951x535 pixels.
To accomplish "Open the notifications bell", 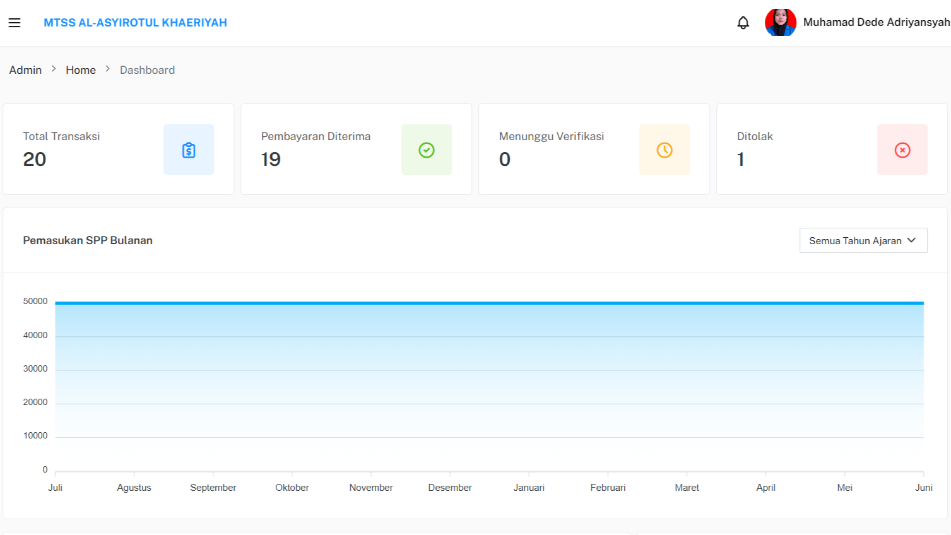I will [743, 23].
